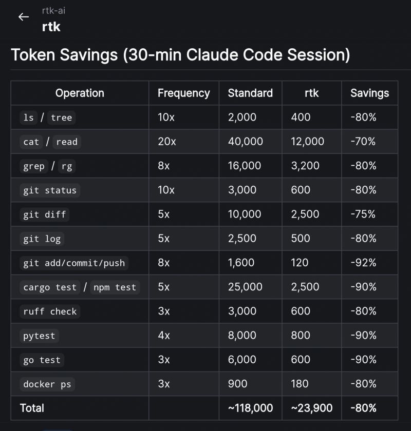Screen dimensions: 411x431
Task: Select the 'docker ps' code tag
Action: tap(47, 384)
